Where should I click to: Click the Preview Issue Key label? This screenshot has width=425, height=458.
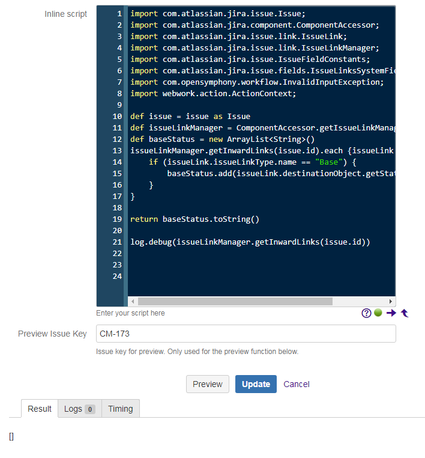(x=52, y=334)
